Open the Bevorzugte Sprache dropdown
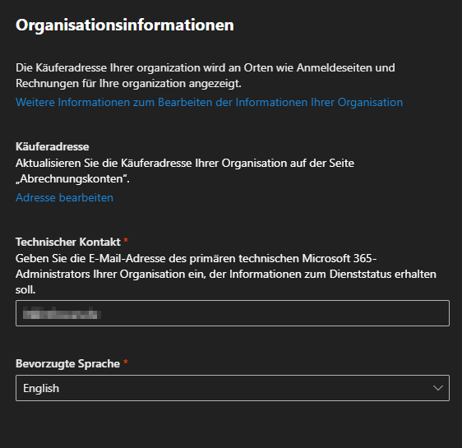This screenshot has height=448, width=462. pos(233,388)
